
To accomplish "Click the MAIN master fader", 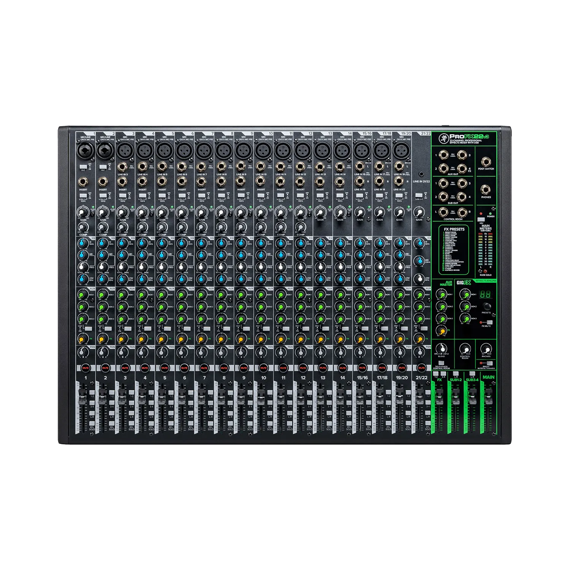I will [488, 394].
